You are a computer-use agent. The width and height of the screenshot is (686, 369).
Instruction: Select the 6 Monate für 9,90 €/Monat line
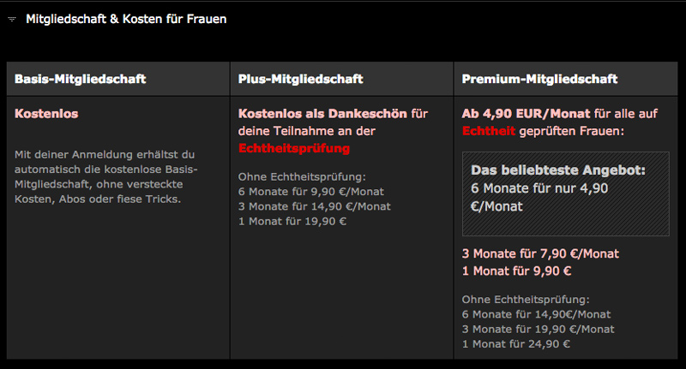[x=312, y=191]
